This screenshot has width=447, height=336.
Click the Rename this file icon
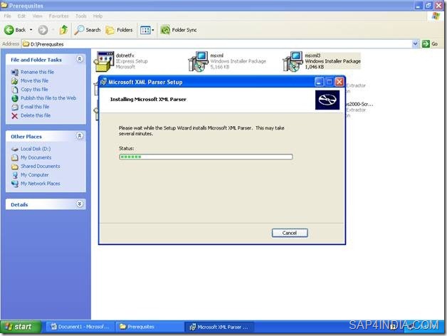point(15,72)
